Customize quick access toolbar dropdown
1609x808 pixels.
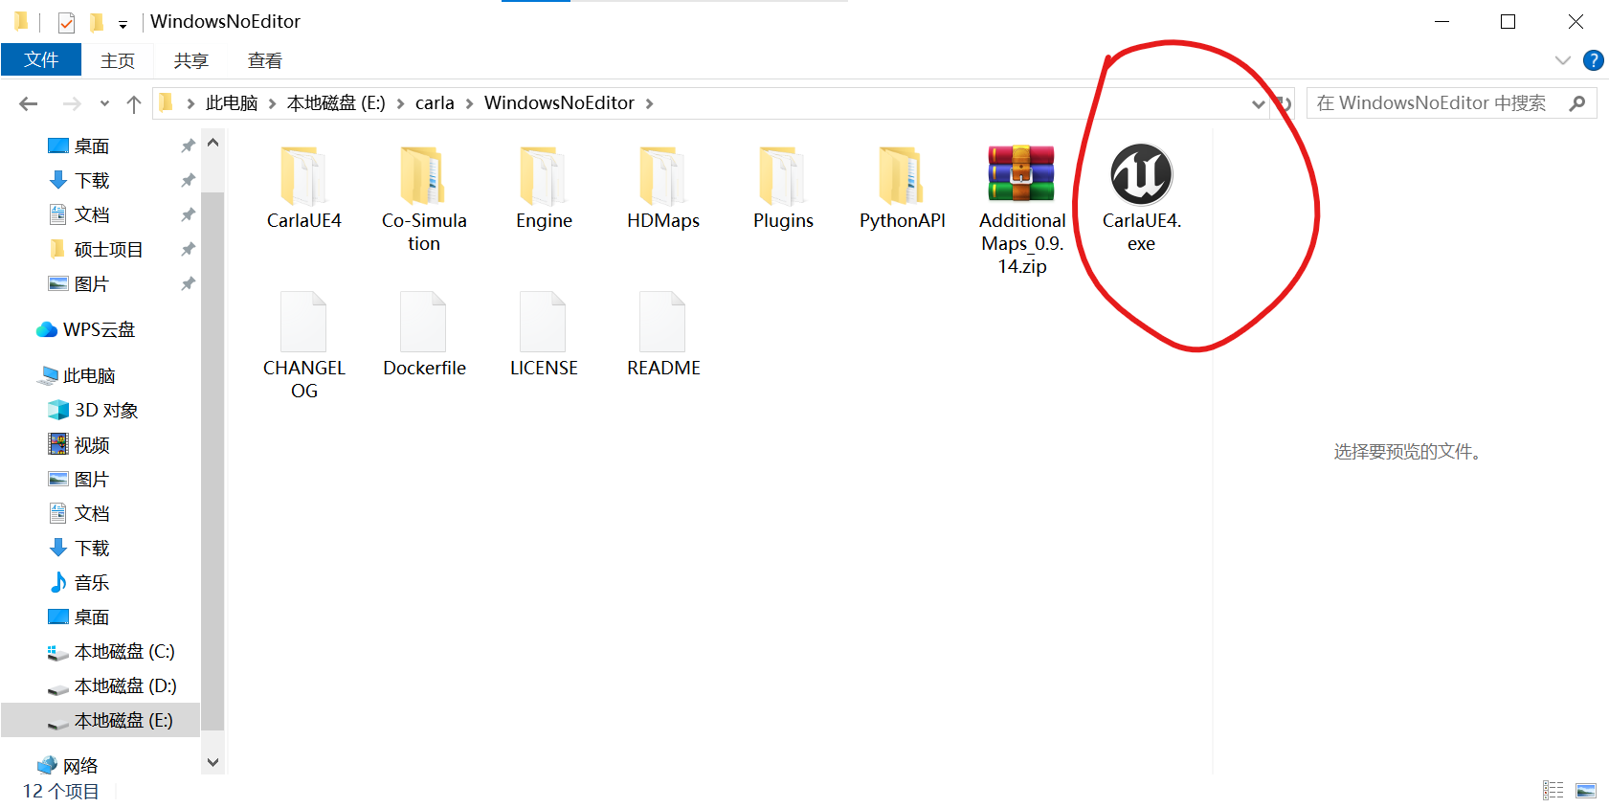(x=123, y=24)
